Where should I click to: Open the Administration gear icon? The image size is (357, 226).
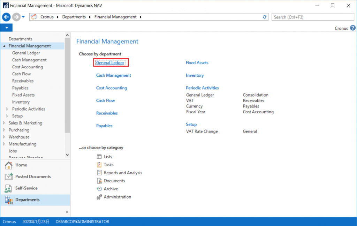tap(99, 197)
